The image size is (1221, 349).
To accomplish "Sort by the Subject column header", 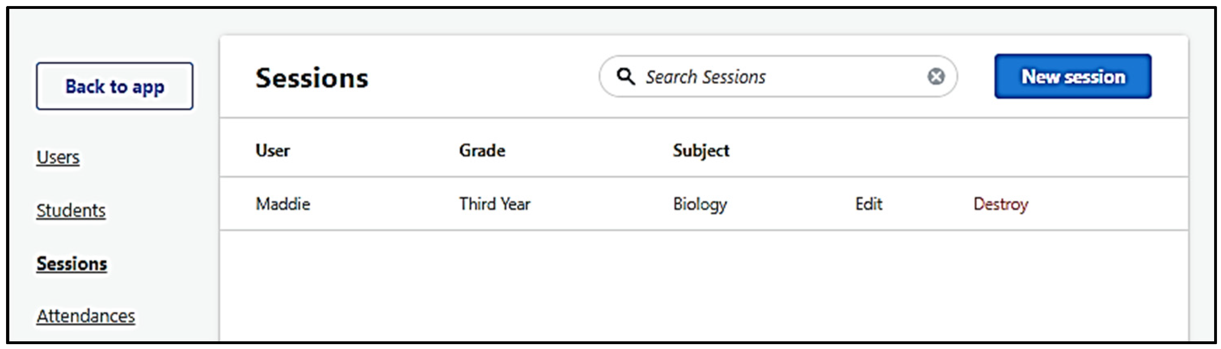I will coord(701,150).
